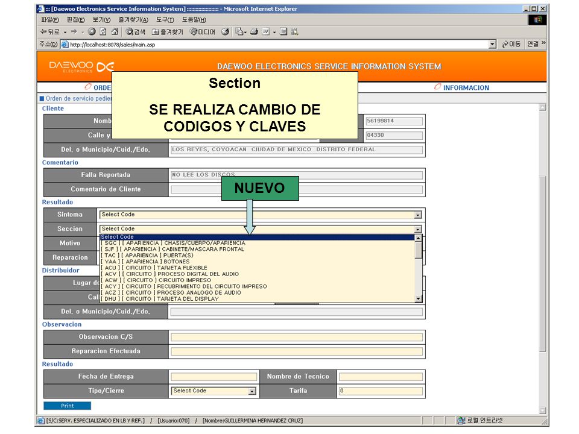Open the 편집(E) menu

pos(76,20)
